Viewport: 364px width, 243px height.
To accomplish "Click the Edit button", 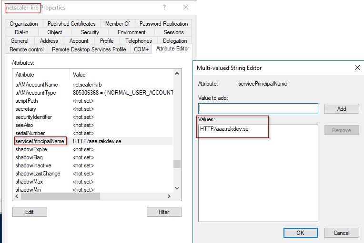I will click(30, 212).
